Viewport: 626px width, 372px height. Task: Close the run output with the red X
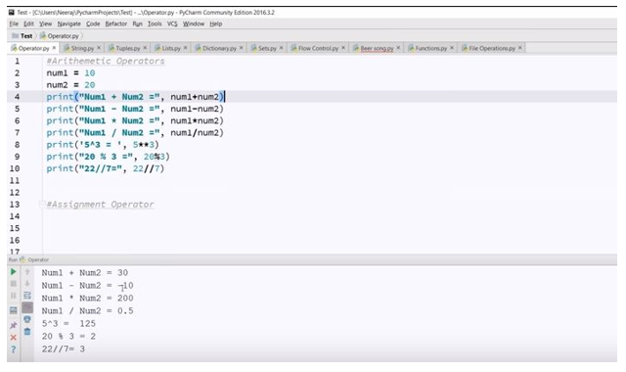(x=13, y=338)
